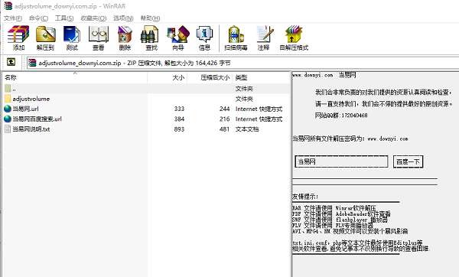Launch the Wizard (向导) icon

(x=178, y=38)
